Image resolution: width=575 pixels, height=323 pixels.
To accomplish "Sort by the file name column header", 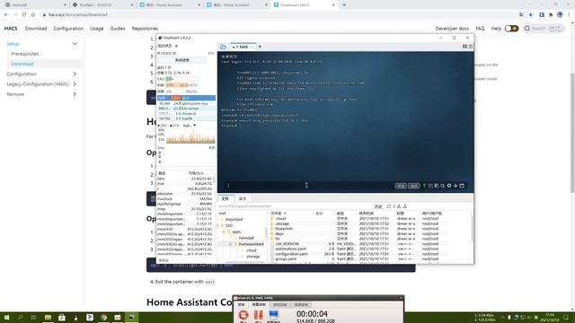I will coord(279,214).
